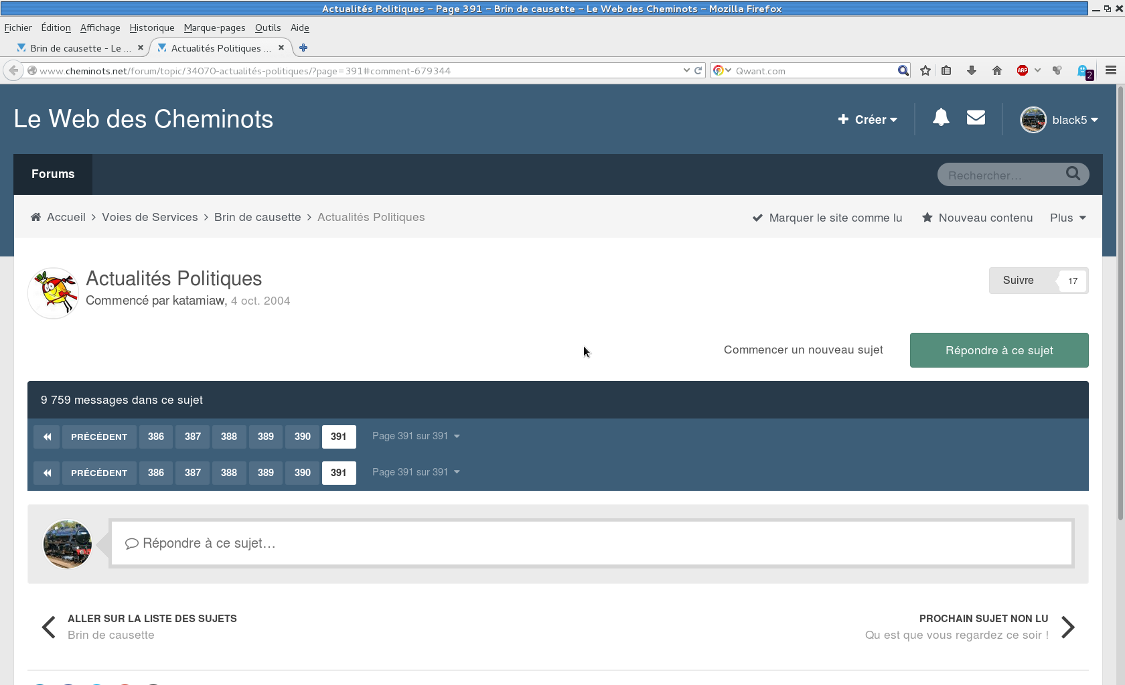Expand the Plus dropdown in breadcrumb bar
The height and width of the screenshot is (685, 1125).
(x=1067, y=218)
